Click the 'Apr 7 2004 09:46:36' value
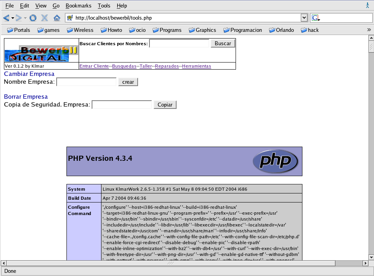Viewport: 374px width, 276px height. click(124, 198)
